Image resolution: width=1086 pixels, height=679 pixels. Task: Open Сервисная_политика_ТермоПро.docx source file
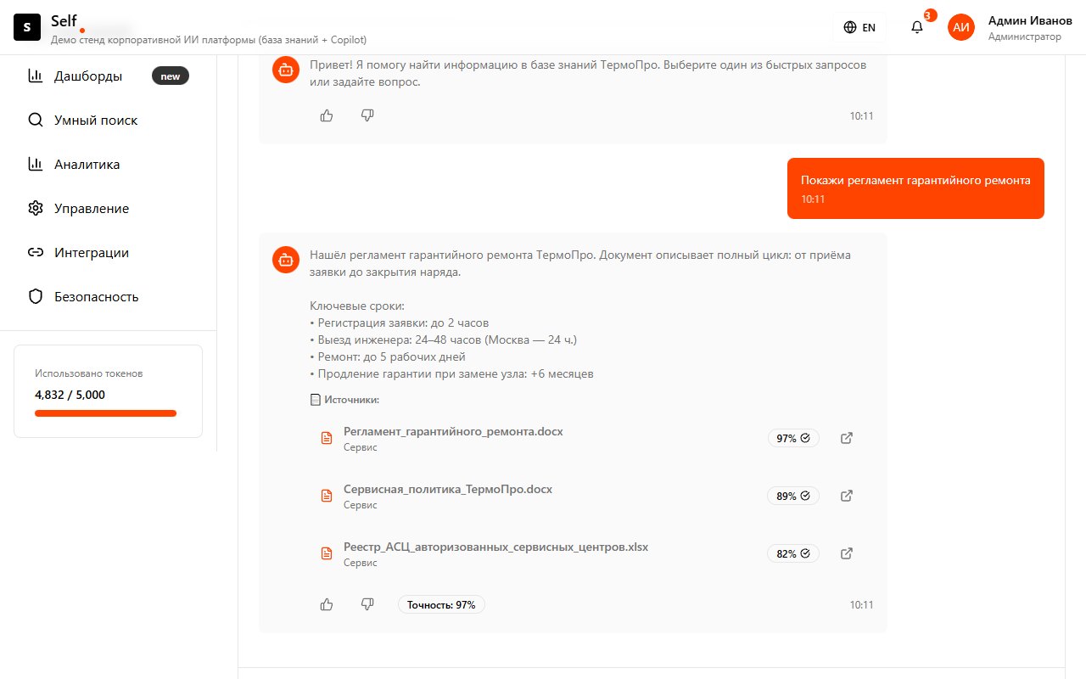(x=448, y=489)
